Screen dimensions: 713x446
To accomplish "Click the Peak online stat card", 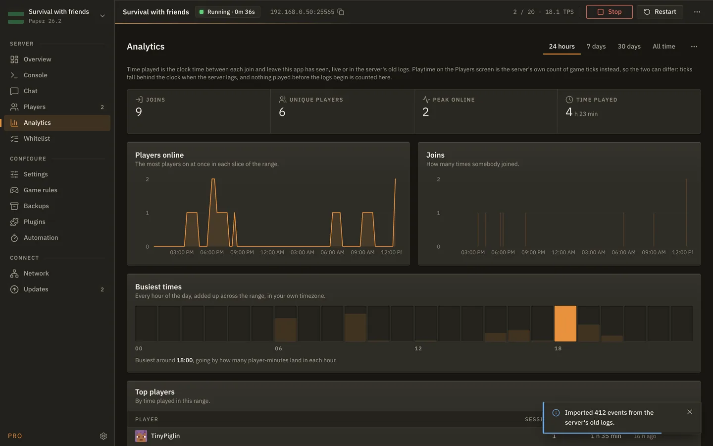I will tap(486, 111).
